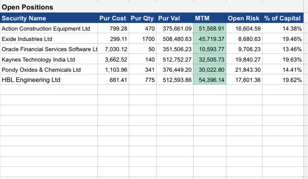This screenshot has height=179, width=308.
Task: Select purchase value 376,449.20 cell
Action: [x=175, y=70]
